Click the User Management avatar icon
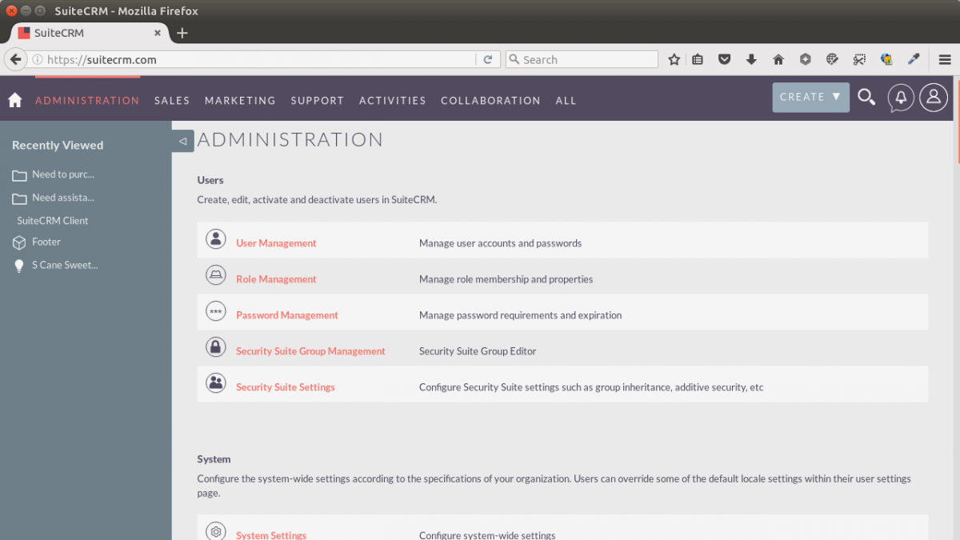 pos(215,238)
